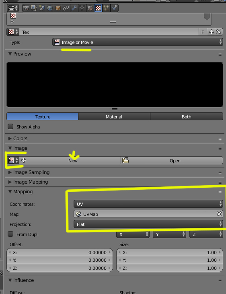Toggle fake user with the F button

(203, 32)
